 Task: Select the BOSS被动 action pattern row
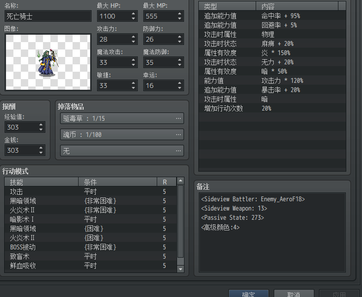pyautogui.click(x=91, y=247)
